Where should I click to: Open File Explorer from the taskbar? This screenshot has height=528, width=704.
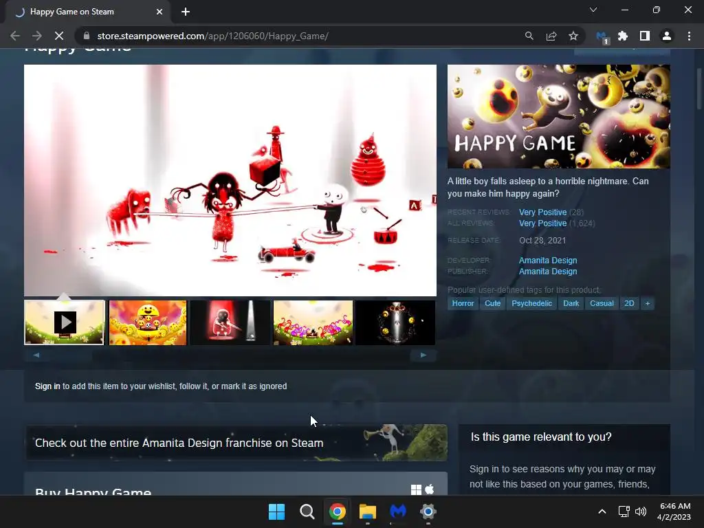coord(367,511)
